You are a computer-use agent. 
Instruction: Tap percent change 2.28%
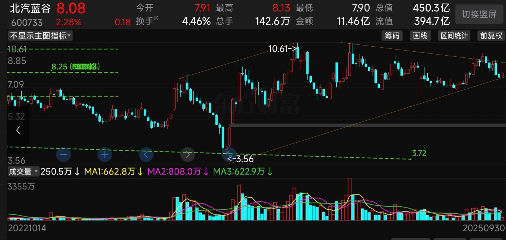tap(69, 22)
